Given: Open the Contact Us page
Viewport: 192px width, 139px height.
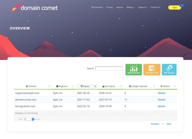Looking at the screenshot, I should tap(155, 7).
